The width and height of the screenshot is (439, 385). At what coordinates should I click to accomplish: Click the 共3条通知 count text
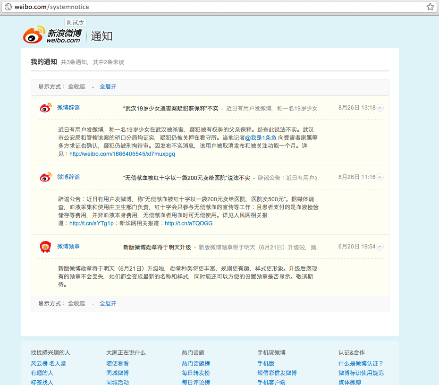point(74,62)
